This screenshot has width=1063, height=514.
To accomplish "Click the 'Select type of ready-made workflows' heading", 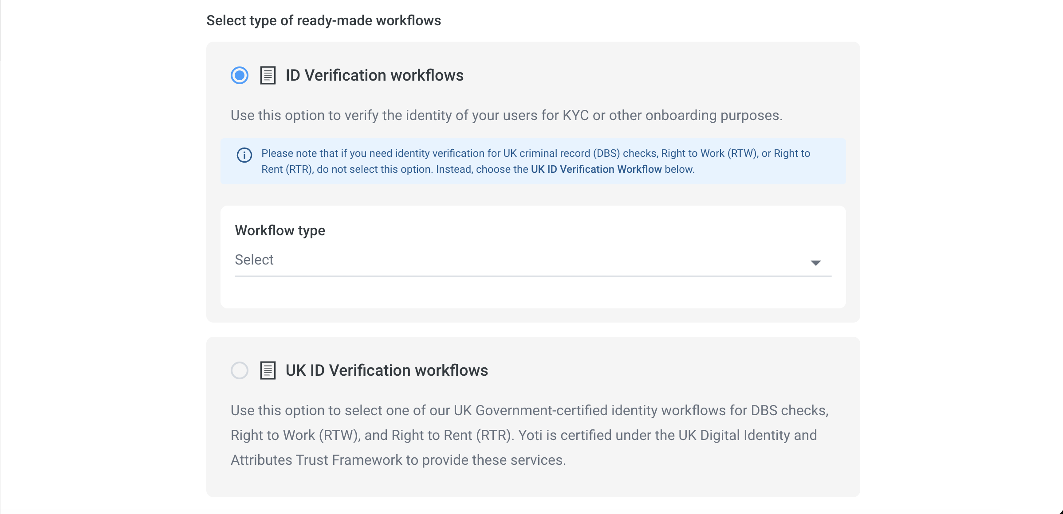I will [323, 20].
